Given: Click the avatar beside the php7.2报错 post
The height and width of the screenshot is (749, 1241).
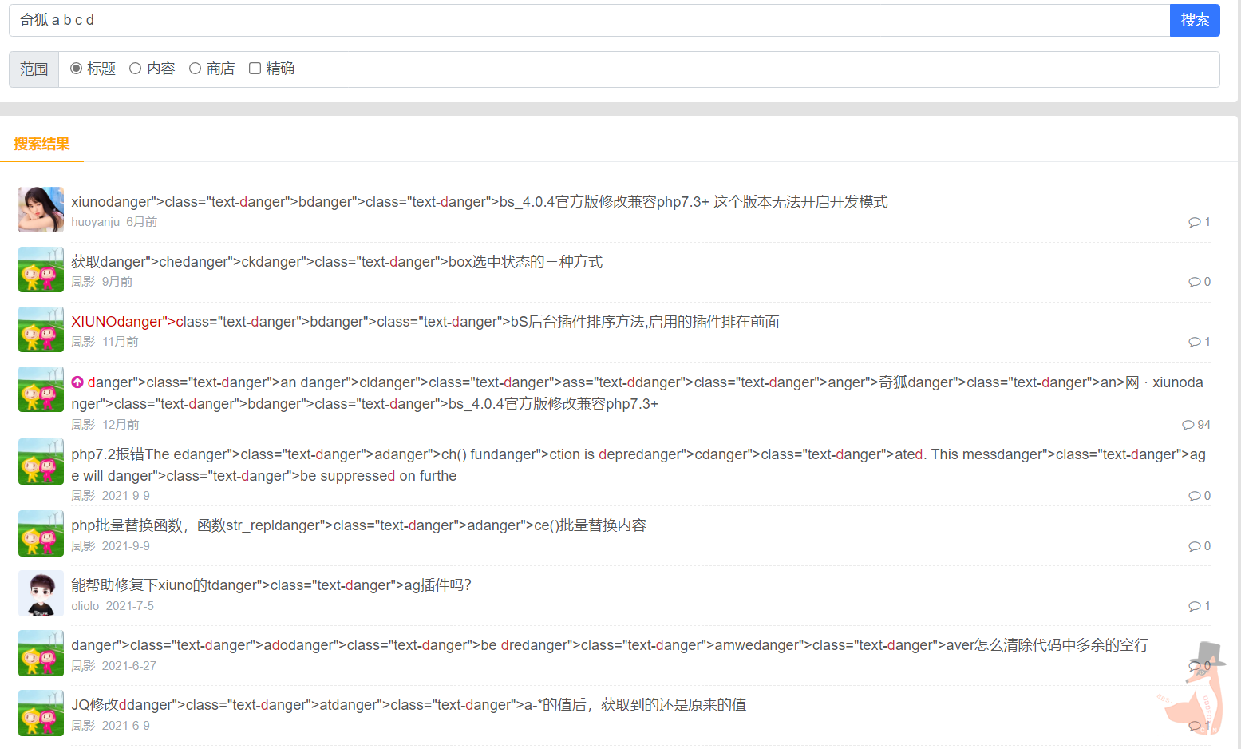Looking at the screenshot, I should point(41,462).
